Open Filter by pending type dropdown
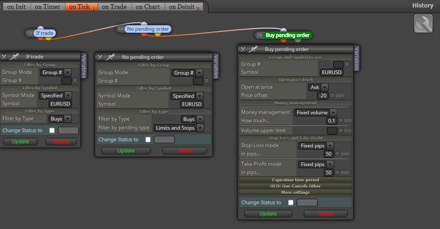Viewport: 440px width, 229px height. pyautogui.click(x=178, y=128)
